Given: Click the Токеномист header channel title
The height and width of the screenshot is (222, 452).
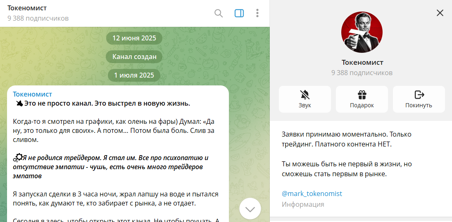Looking at the screenshot, I should (27, 8).
